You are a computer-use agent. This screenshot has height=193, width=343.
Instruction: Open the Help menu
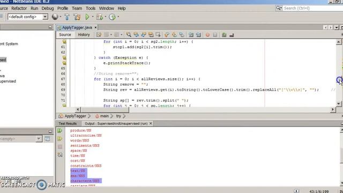tap(122, 9)
